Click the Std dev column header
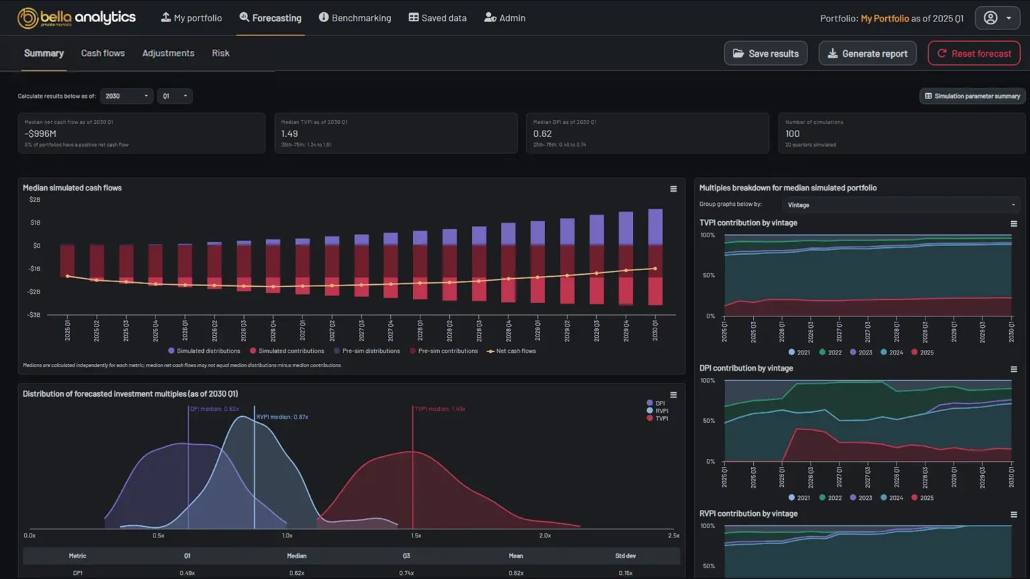Viewport: 1030px width, 579px height. (625, 556)
